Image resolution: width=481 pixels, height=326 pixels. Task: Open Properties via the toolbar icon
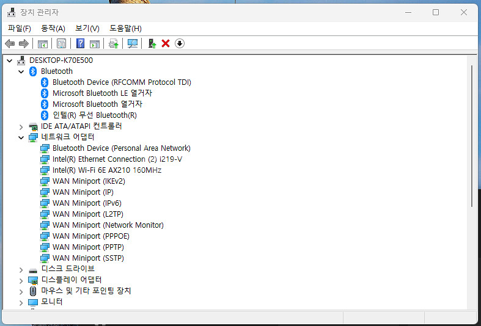click(61, 43)
